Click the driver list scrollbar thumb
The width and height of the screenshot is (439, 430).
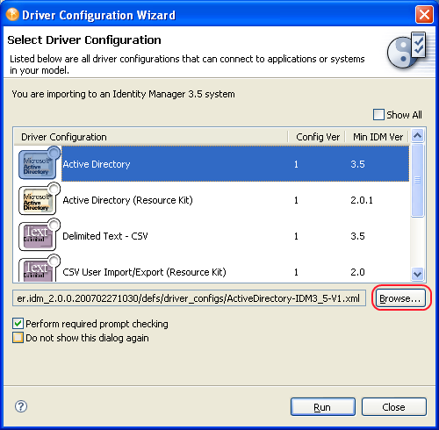[417, 180]
